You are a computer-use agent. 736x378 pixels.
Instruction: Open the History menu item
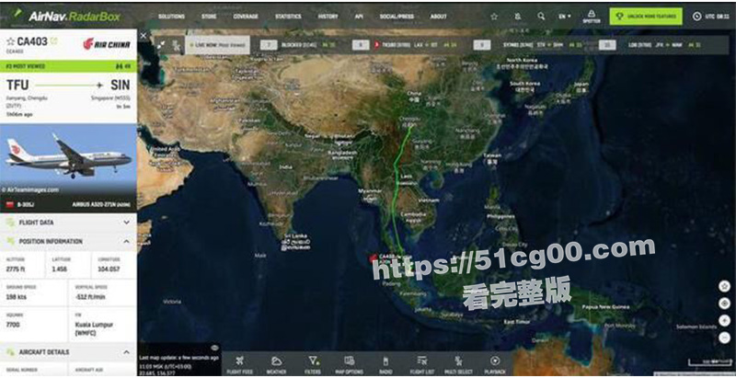tap(328, 17)
